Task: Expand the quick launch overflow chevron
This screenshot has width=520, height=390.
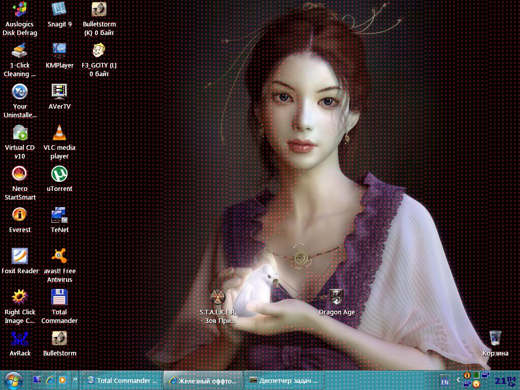Action: 75,379
